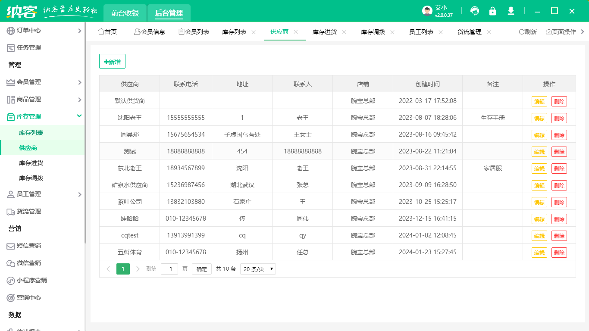Viewport: 589px width, 331px height.
Task: Delete the 沈阳老王 supplier row
Action: click(x=559, y=118)
